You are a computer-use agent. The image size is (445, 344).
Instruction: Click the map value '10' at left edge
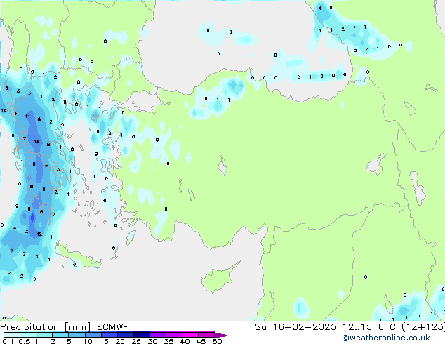tap(4, 110)
